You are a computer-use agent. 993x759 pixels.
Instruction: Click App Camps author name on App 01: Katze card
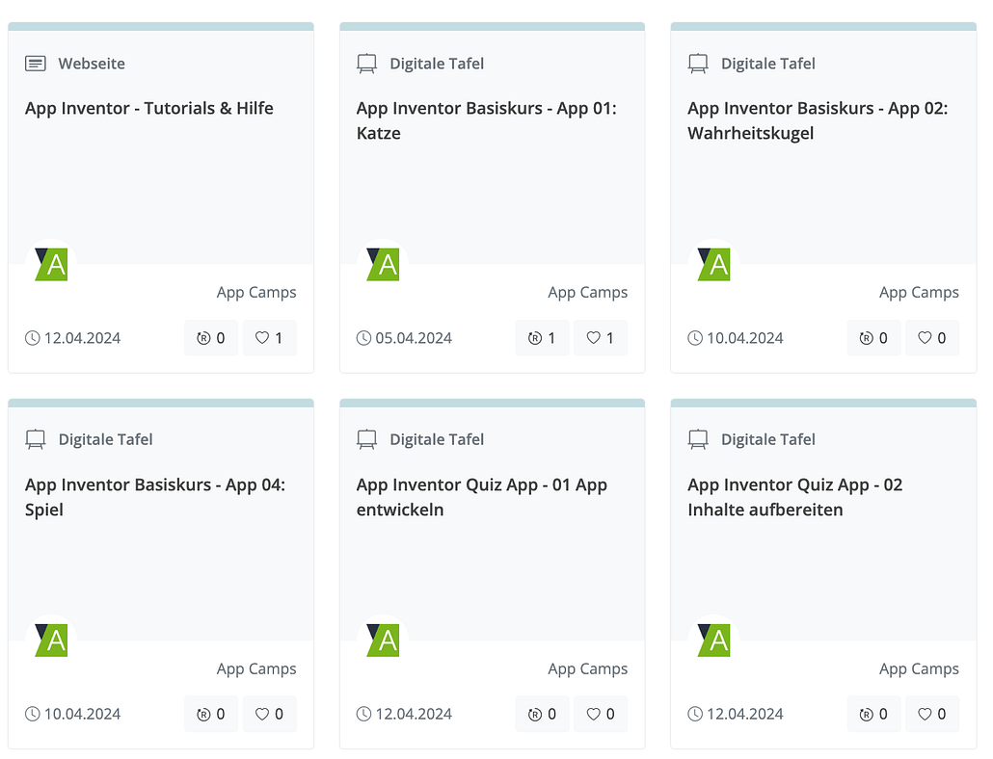pyautogui.click(x=588, y=292)
